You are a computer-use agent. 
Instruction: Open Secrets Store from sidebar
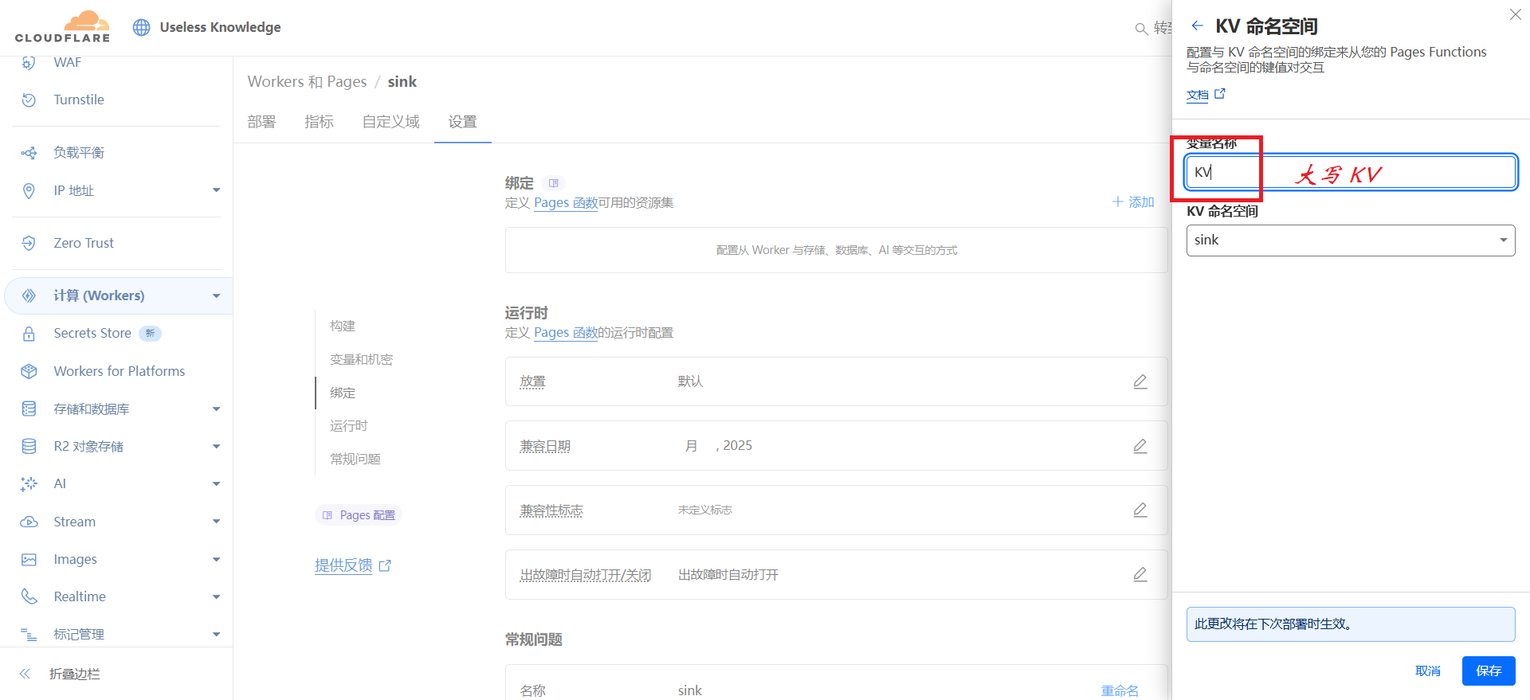pos(92,333)
